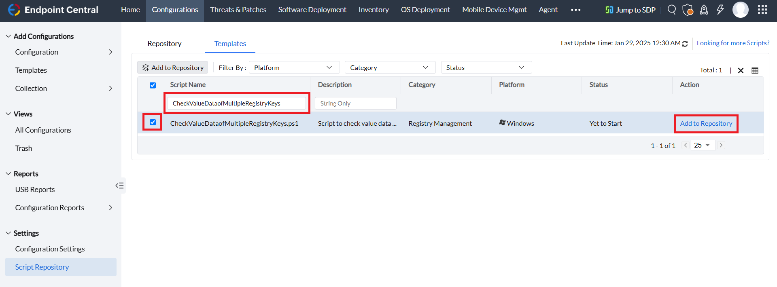Uncheck the CheckValueDataofMultipleRegistryKeys.ps1 row checkbox
The width and height of the screenshot is (777, 287).
[153, 122]
